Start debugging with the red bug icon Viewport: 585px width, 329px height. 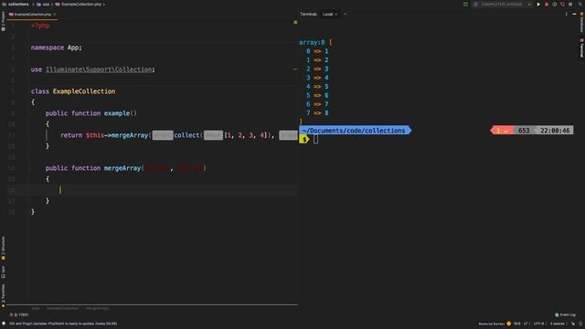click(x=547, y=5)
